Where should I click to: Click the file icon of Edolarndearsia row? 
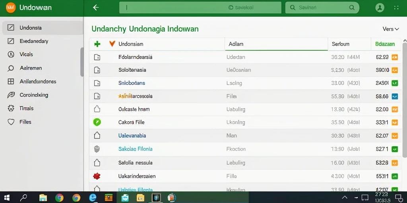97,57
